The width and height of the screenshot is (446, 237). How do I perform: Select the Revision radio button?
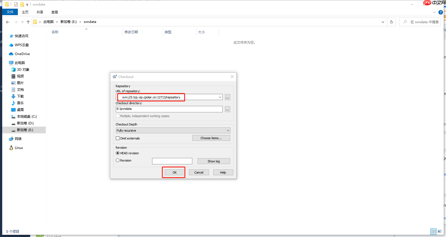click(x=118, y=160)
